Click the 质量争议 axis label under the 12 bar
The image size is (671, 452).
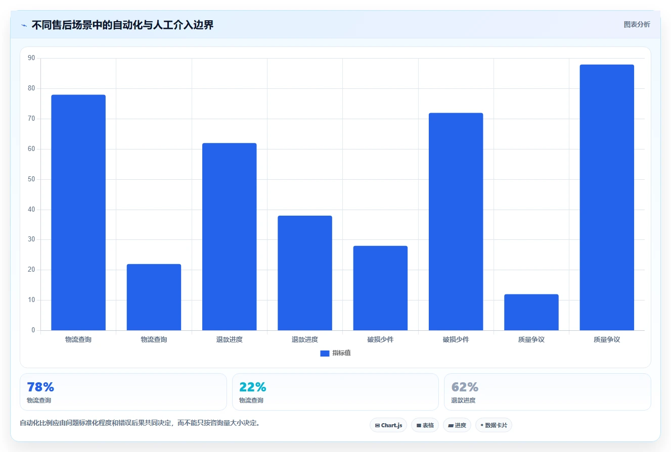[x=531, y=340]
